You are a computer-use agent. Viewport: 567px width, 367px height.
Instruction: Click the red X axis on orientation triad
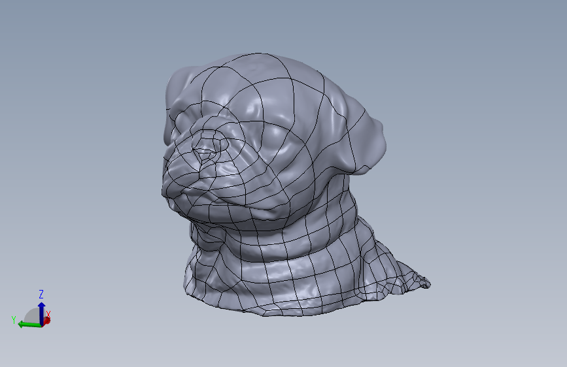pyautogui.click(x=46, y=321)
